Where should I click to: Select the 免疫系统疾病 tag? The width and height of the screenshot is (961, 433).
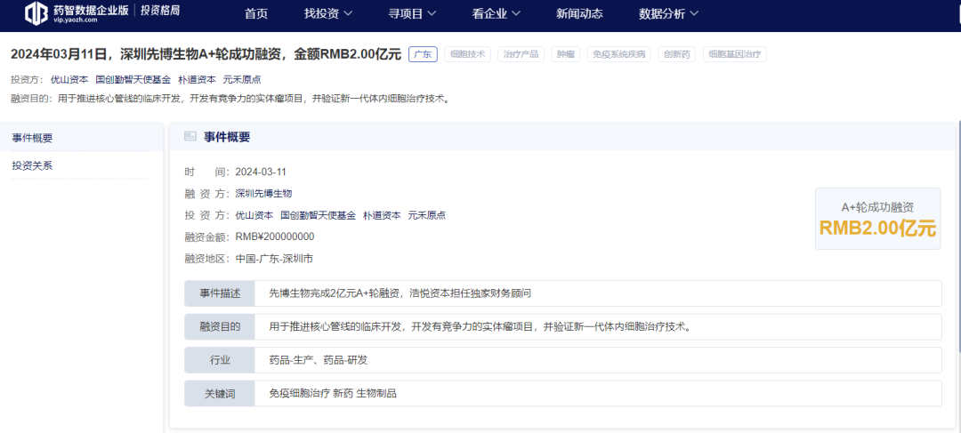coord(618,54)
